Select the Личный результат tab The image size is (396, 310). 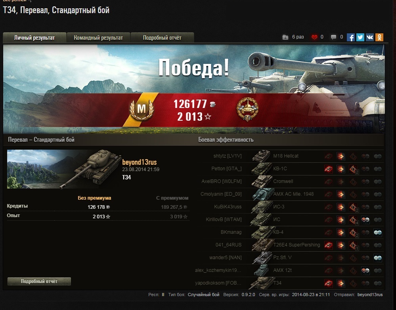point(34,38)
